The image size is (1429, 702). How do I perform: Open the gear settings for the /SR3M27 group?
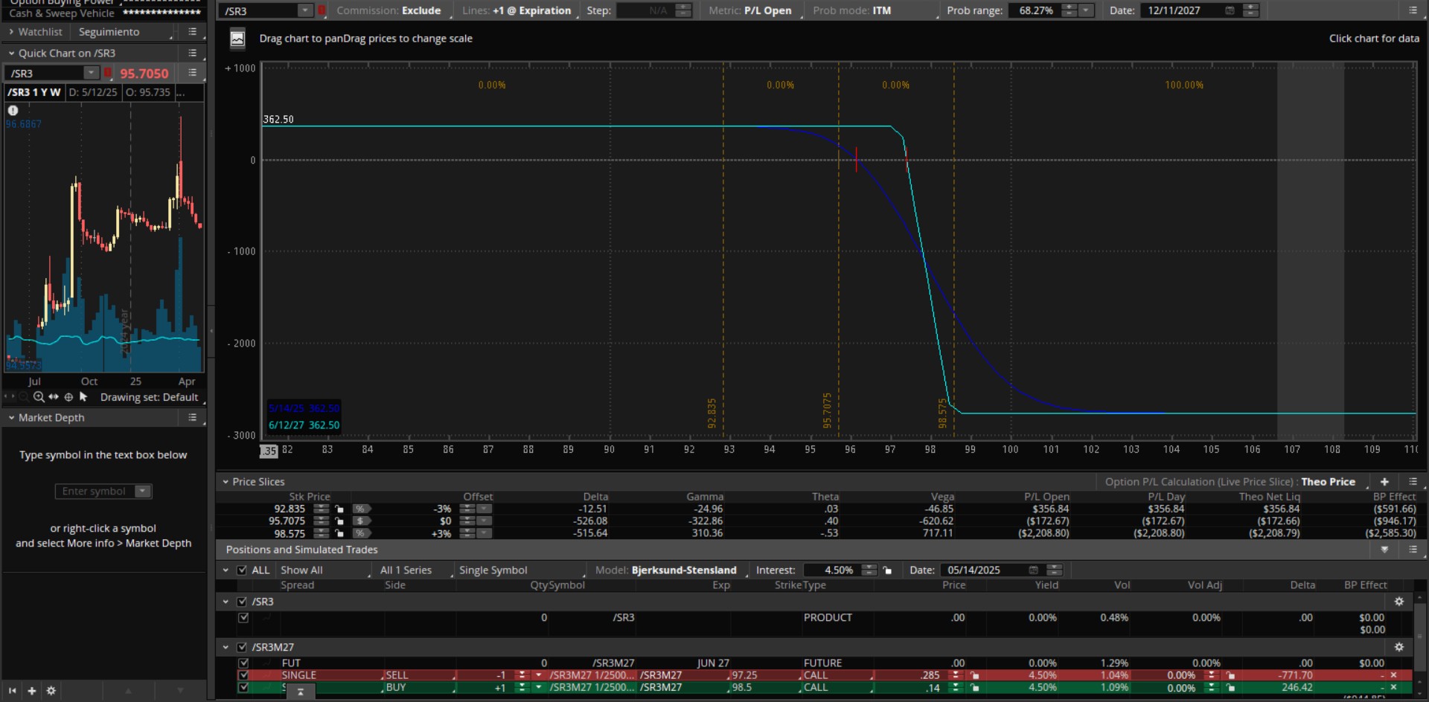1398,647
